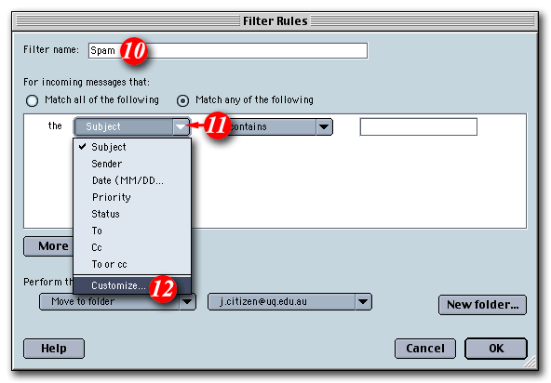Open the Subject criteria dropdown arrow
The height and width of the screenshot is (383, 551).
point(181,126)
